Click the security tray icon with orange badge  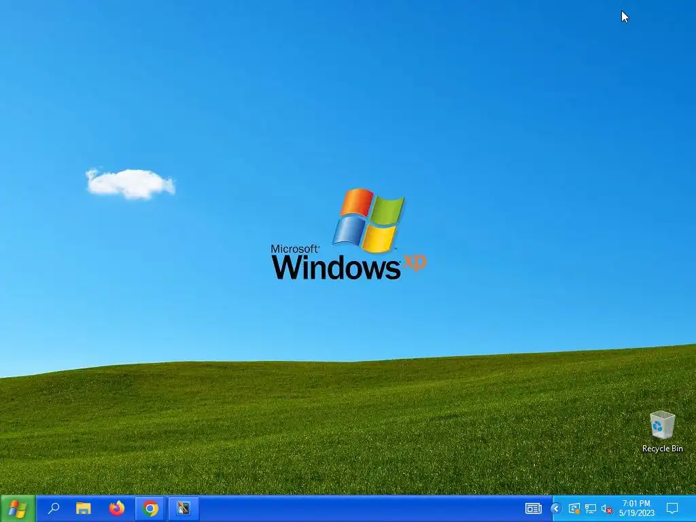click(574, 508)
